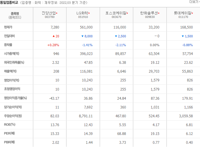Click 롯데케미칼 sales value 55,863

coord(188,71)
